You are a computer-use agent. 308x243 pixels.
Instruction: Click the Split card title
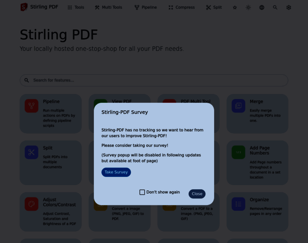coord(48,148)
